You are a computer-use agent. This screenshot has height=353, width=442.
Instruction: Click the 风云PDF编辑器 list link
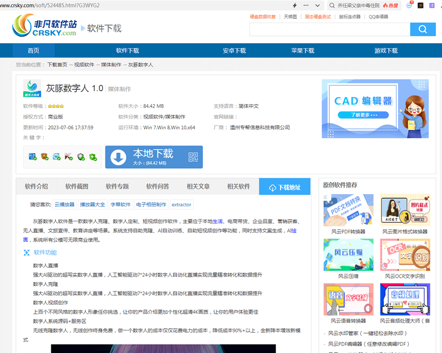[369, 344]
